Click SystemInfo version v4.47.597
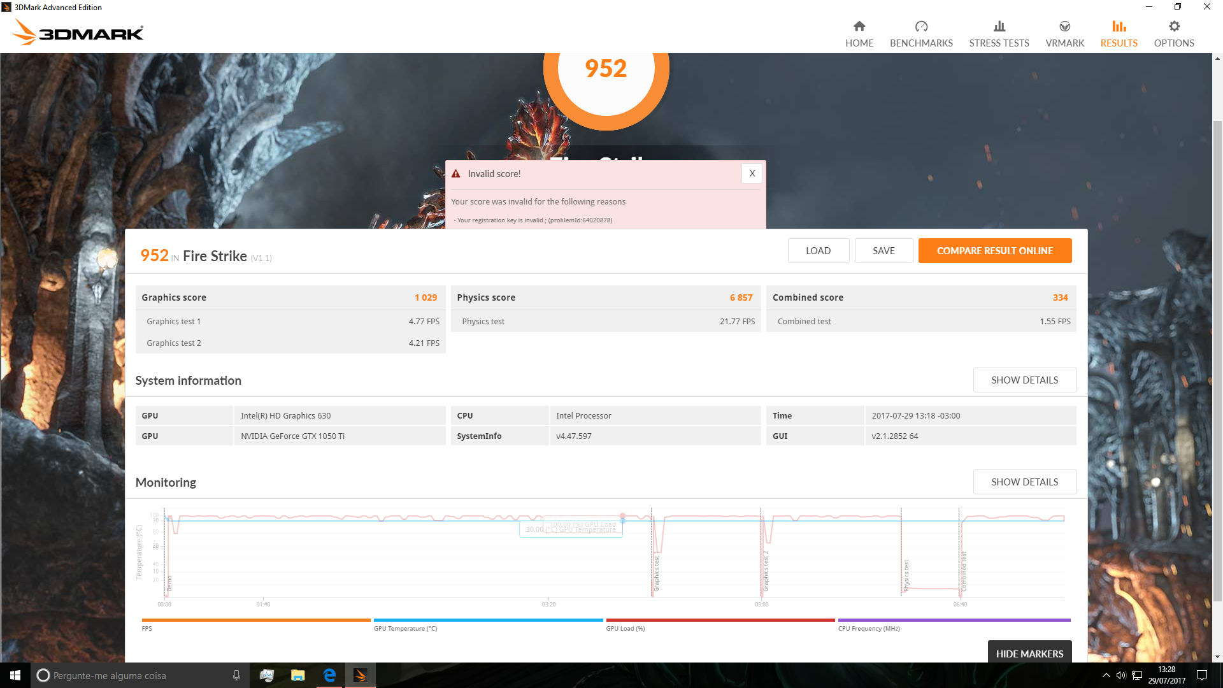The height and width of the screenshot is (688, 1223). (573, 436)
